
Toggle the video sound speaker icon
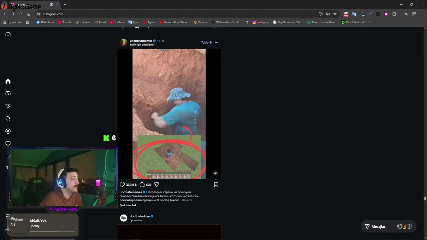215,173
